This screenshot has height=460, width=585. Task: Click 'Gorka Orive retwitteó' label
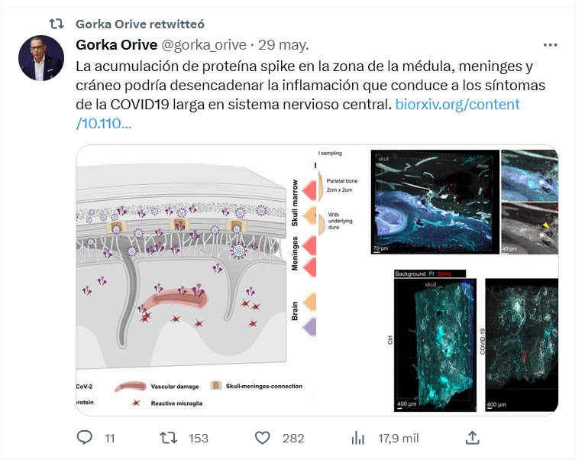pos(140,24)
